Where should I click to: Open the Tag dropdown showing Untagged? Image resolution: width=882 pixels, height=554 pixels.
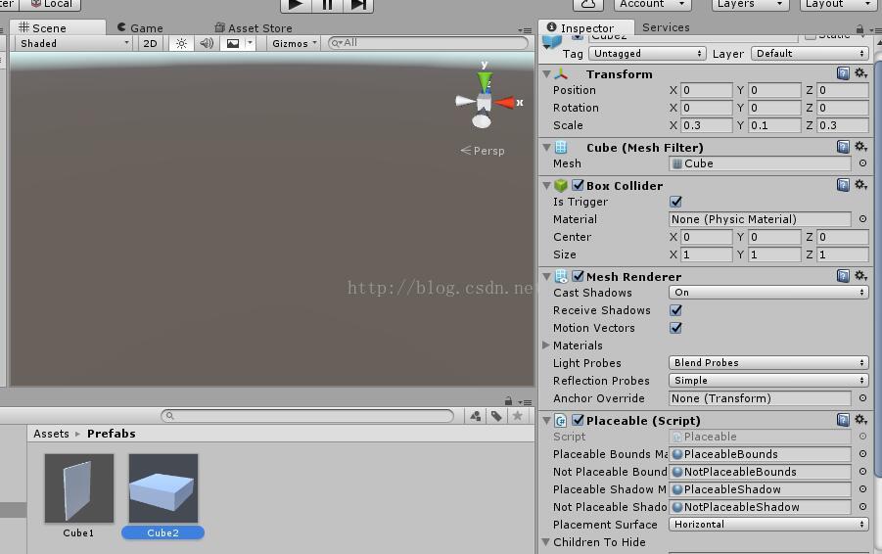(647, 54)
